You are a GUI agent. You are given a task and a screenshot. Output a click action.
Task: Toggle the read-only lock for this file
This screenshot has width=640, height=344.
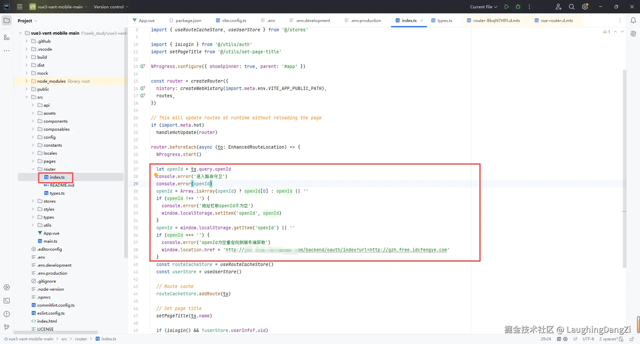[x=632, y=339]
